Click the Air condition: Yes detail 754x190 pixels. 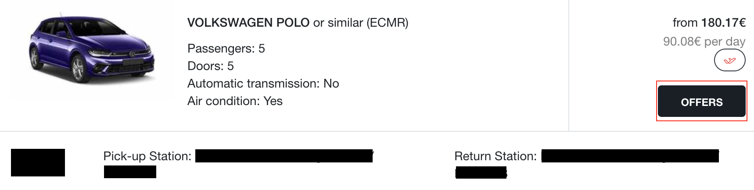point(235,101)
